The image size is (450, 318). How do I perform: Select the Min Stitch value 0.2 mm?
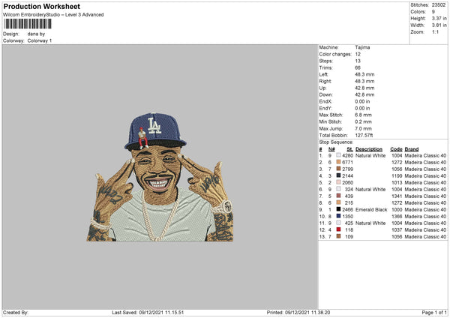[x=363, y=121]
